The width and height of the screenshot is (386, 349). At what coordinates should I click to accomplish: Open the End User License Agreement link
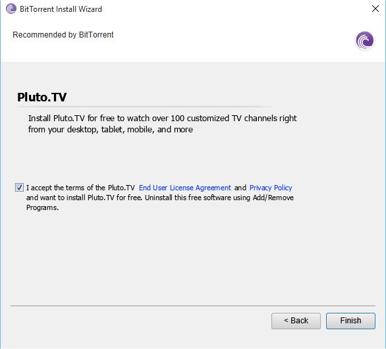tap(185, 188)
